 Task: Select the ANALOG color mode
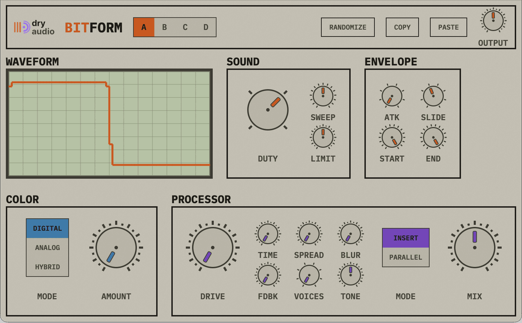point(47,247)
